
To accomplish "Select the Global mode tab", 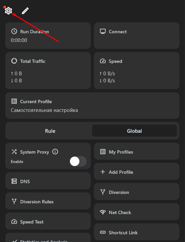I will tap(134, 131).
